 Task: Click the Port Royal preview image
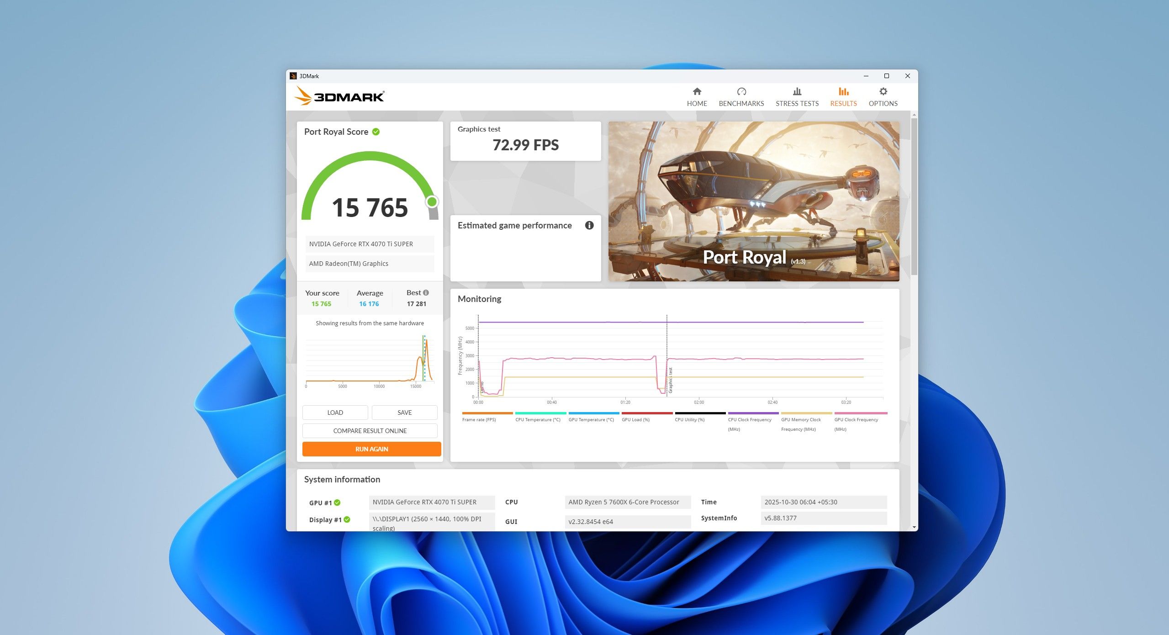click(x=754, y=201)
